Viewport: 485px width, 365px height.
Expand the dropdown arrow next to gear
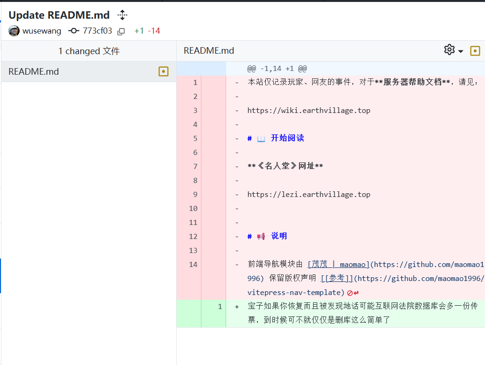tap(461, 51)
